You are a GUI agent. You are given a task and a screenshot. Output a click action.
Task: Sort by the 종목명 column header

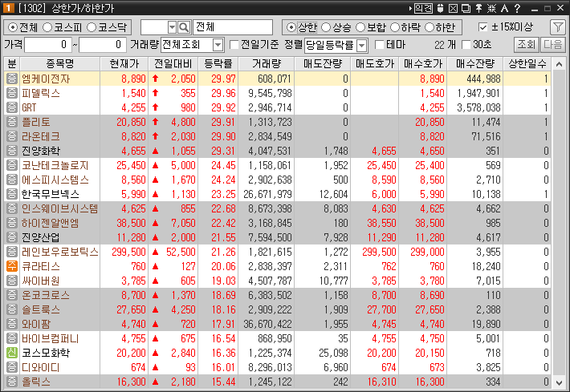[x=60, y=64]
